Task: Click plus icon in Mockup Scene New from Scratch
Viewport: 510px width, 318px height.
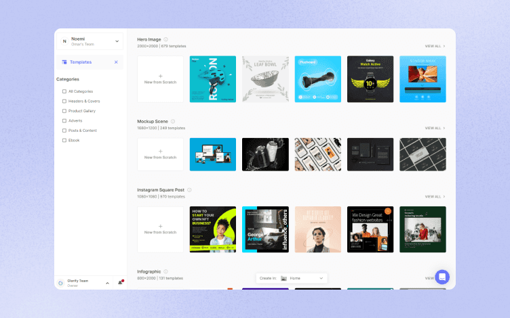Action: (160, 151)
